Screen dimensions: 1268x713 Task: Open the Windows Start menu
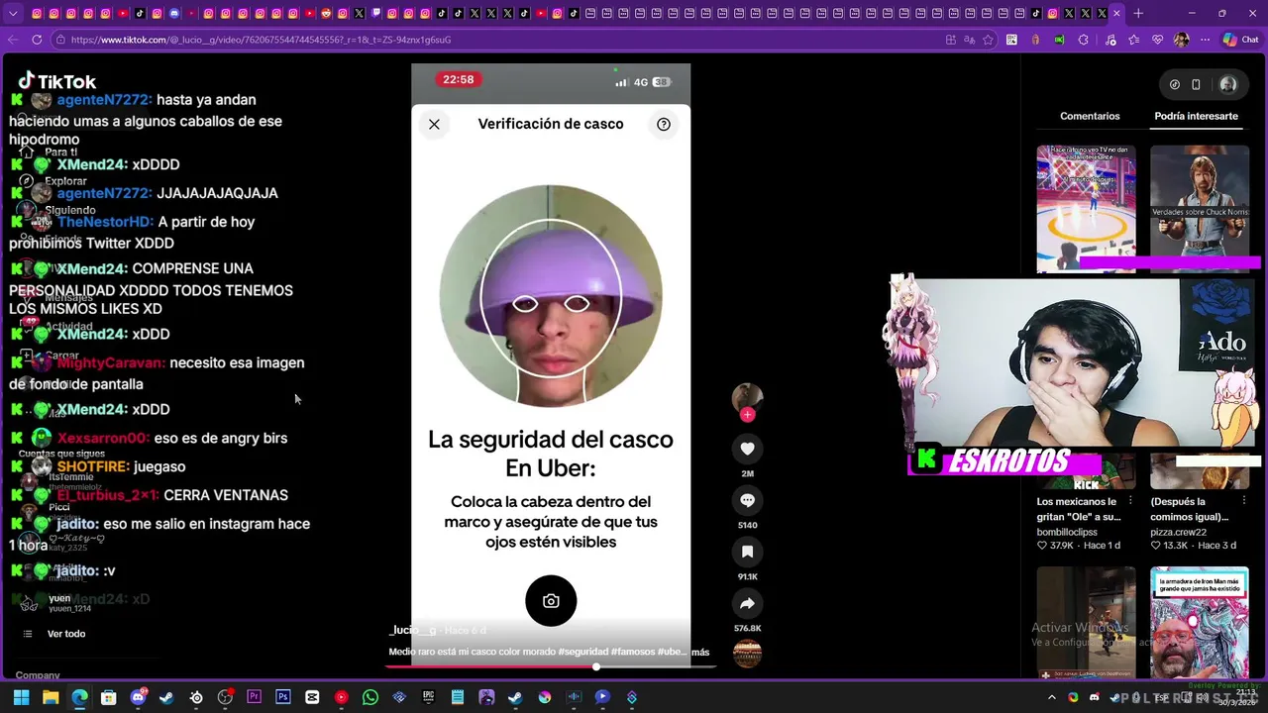pyautogui.click(x=22, y=697)
